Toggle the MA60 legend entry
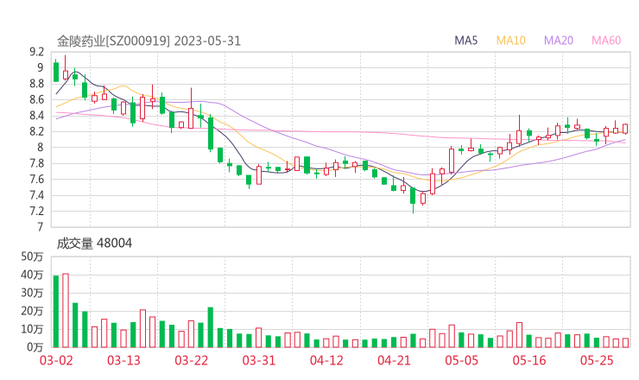The image size is (639, 380). (606, 41)
